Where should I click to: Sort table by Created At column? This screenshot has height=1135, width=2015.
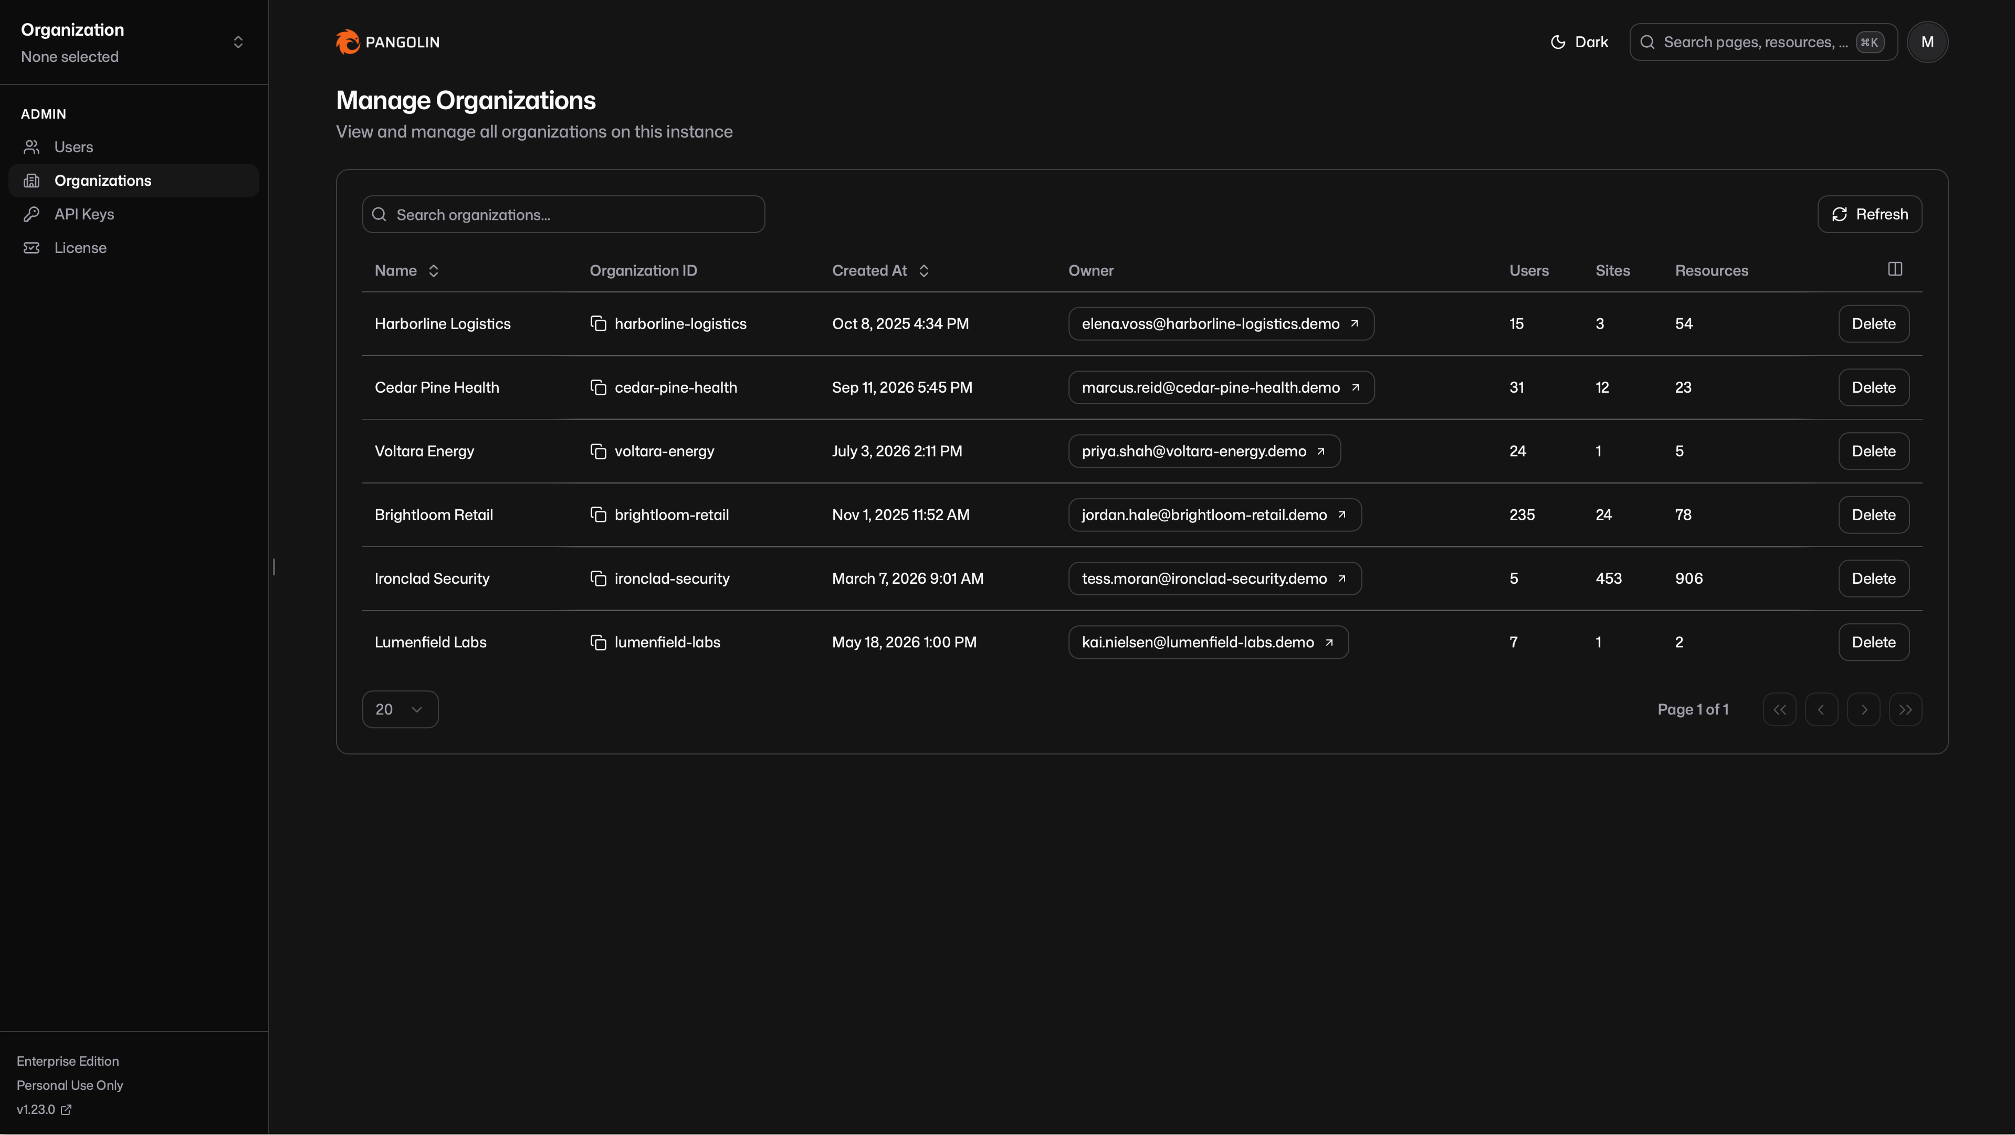[881, 271]
